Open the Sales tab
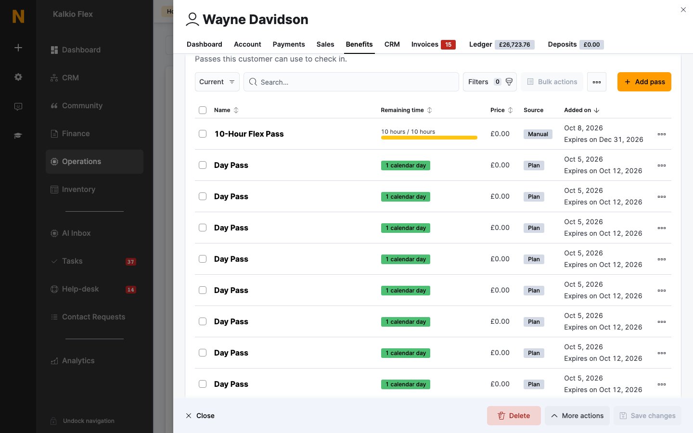The height and width of the screenshot is (433, 693). click(x=325, y=44)
